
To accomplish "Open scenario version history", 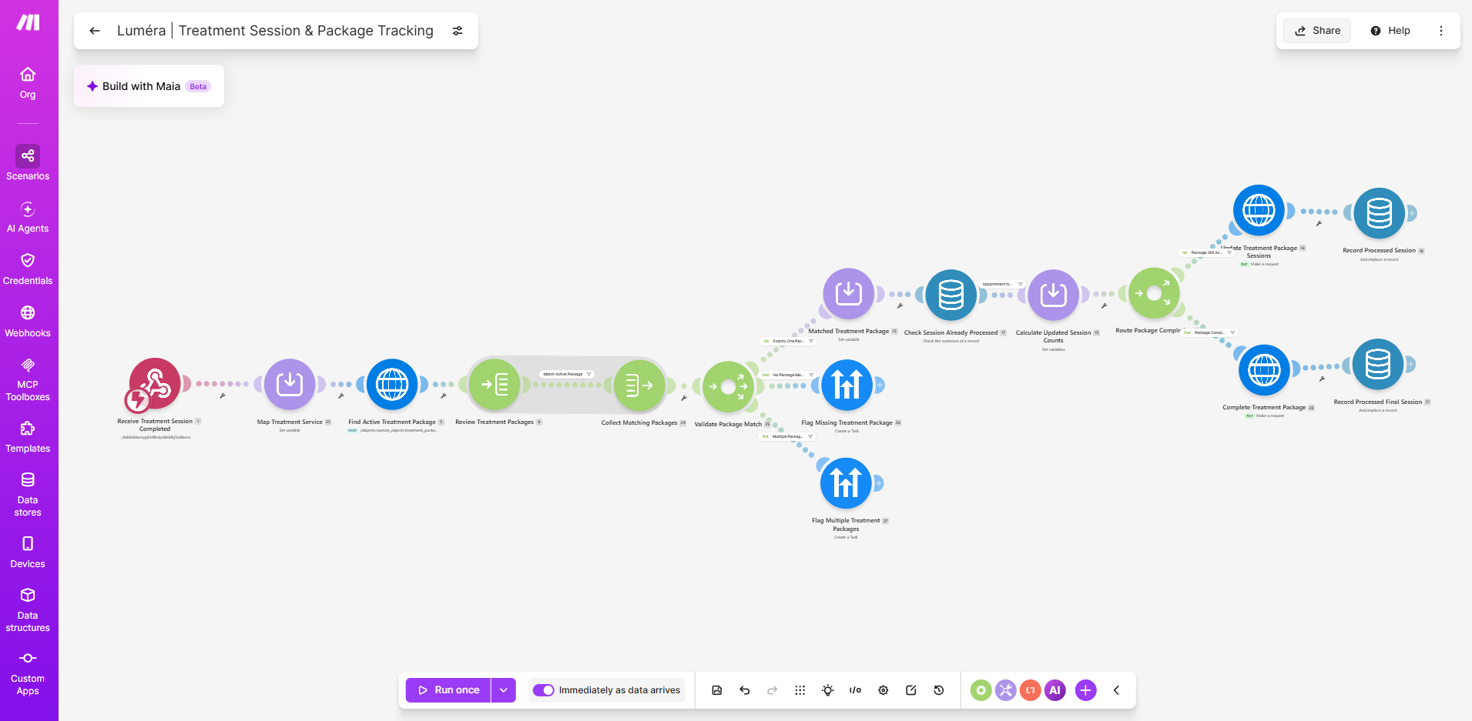I will tap(939, 690).
